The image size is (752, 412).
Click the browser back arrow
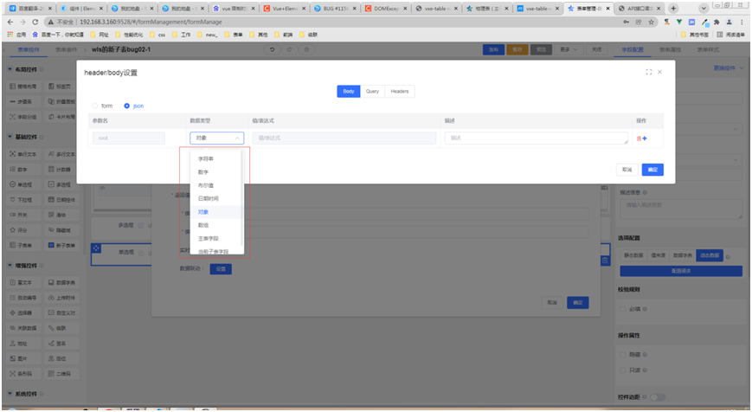click(11, 22)
